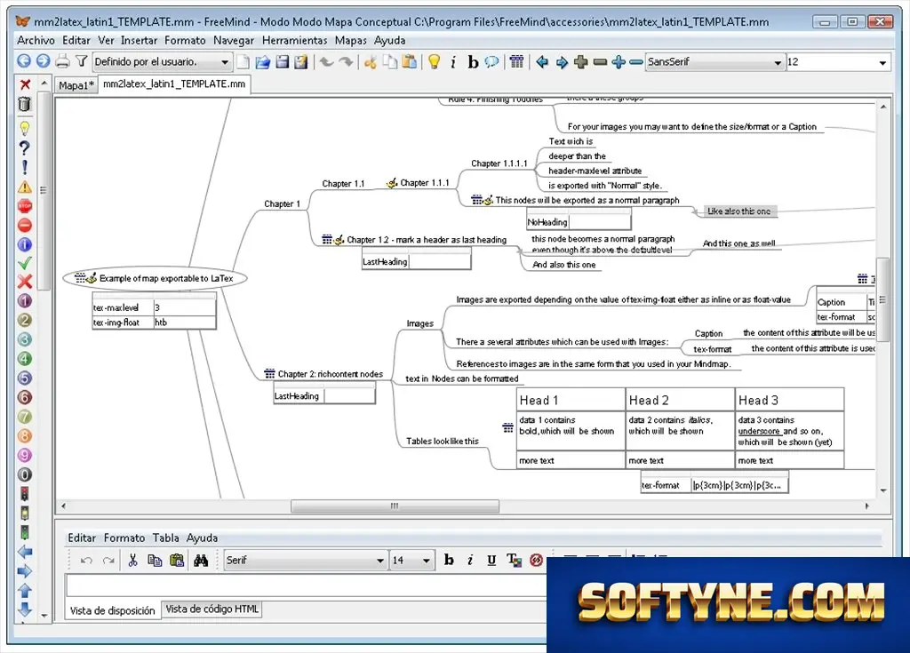The image size is (910, 653).
Task: Add priority 1 icon to node
Action: pyautogui.click(x=24, y=300)
